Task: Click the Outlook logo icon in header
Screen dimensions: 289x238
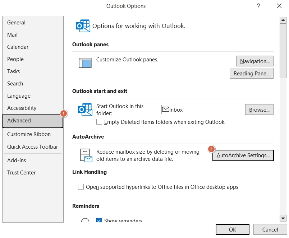Action: (83, 26)
